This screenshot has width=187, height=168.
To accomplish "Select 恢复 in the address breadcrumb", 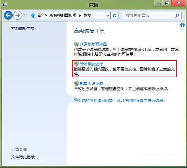I will [88, 15].
